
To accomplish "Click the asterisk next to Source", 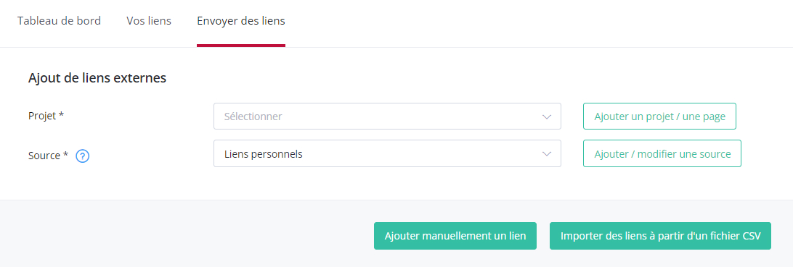I will (x=65, y=155).
